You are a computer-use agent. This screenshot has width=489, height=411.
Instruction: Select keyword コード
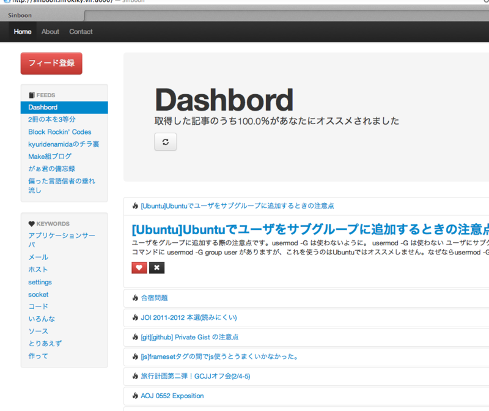pyautogui.click(x=38, y=306)
